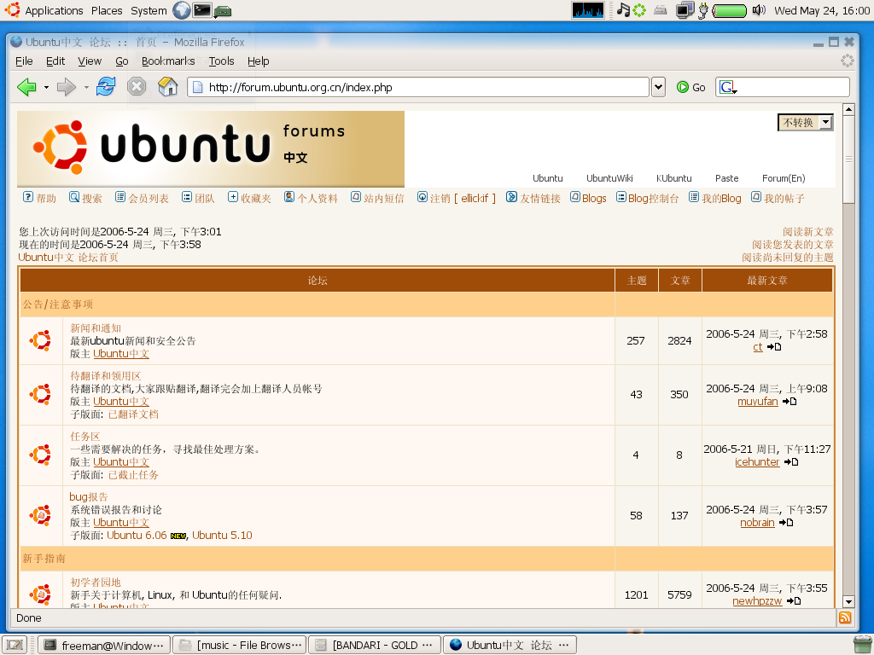Open the Edit menu

[55, 61]
